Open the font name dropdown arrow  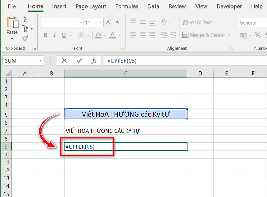(81, 22)
